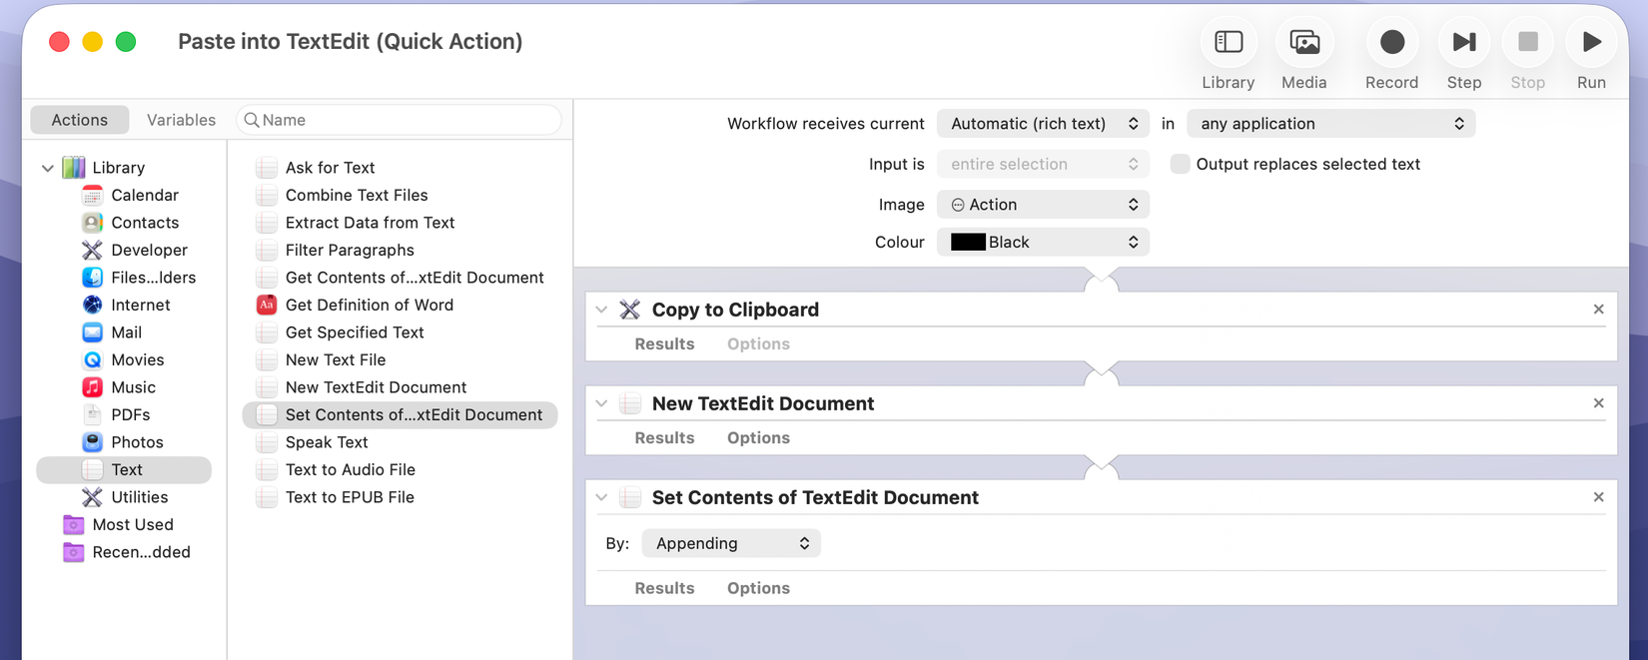Select the Files & Folders category icon
The height and width of the screenshot is (660, 1648).
93,278
